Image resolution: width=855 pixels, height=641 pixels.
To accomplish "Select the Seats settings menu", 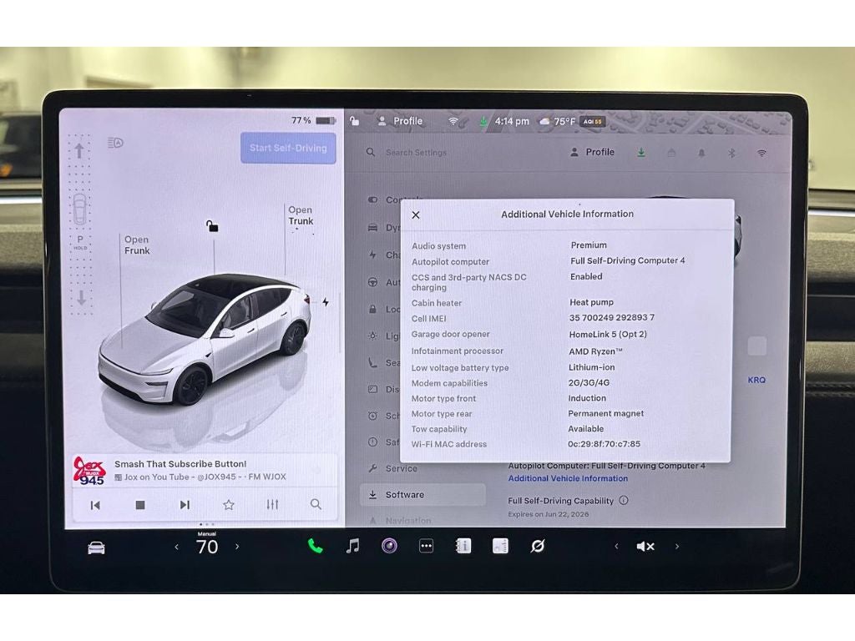I will [384, 362].
